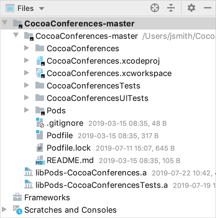Click the locate/scroll from source crosshair icon
Image resolution: width=216 pixels, height=218 pixels.
155,8
